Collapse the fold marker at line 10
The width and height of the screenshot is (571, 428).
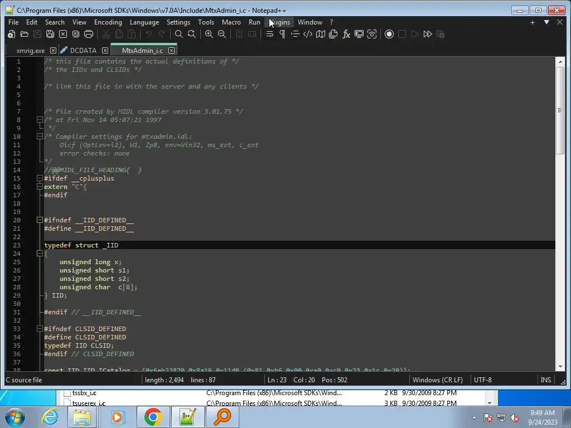coord(40,136)
